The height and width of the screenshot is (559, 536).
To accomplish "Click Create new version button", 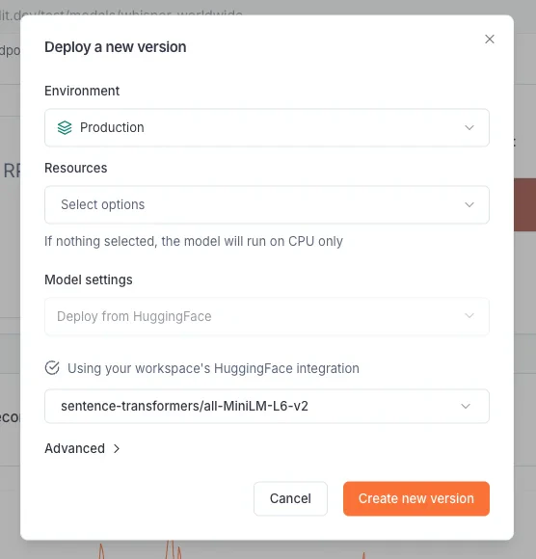I will click(416, 498).
